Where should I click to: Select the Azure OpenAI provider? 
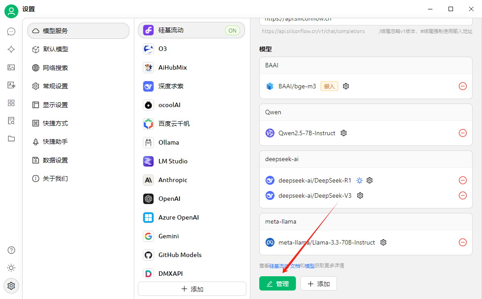click(191, 218)
